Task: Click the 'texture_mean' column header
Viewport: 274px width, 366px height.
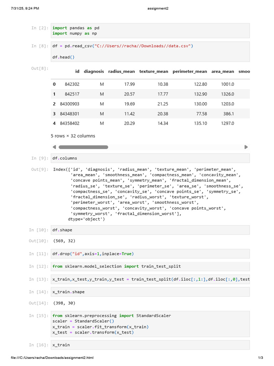Action: coord(154,71)
